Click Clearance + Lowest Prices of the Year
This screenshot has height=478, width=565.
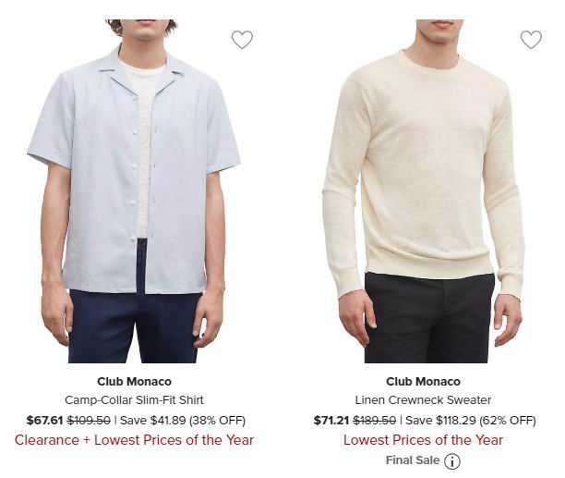click(x=134, y=440)
